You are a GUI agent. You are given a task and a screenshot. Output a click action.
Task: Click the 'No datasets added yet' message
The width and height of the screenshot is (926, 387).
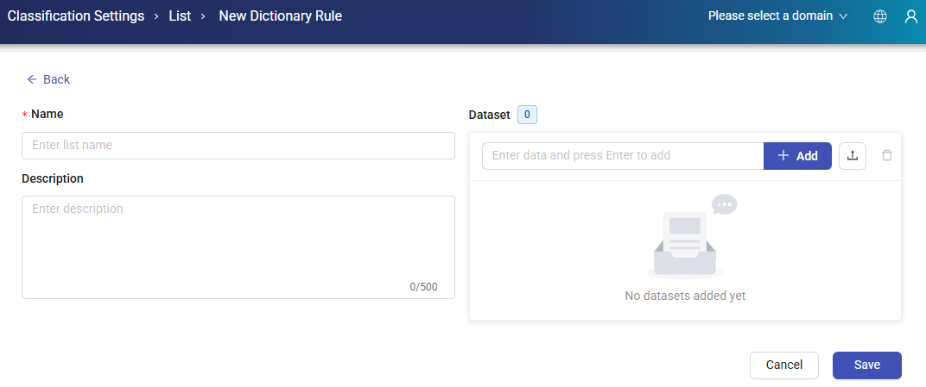point(685,296)
